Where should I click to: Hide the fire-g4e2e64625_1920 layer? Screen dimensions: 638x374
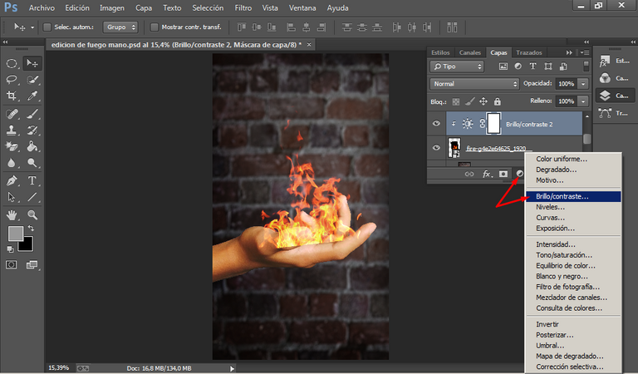pos(436,147)
